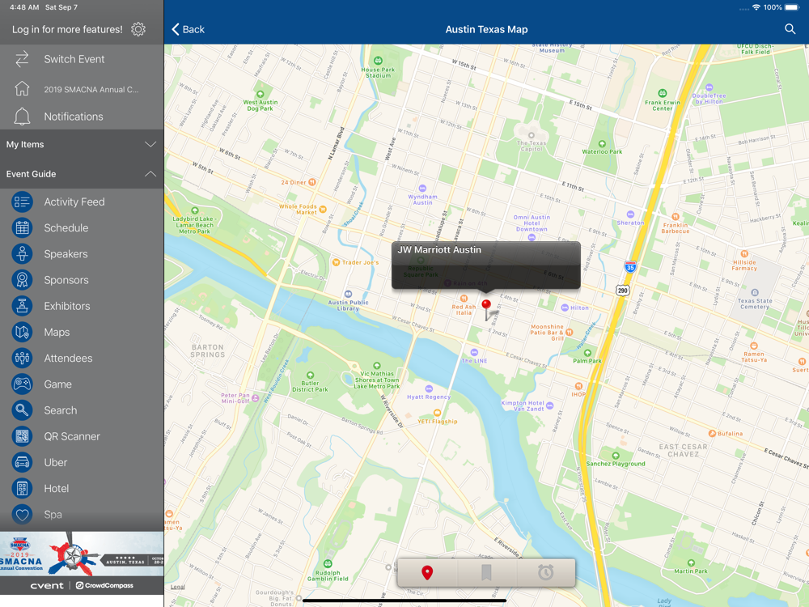Open the JW Marriott Austin callout

point(486,265)
